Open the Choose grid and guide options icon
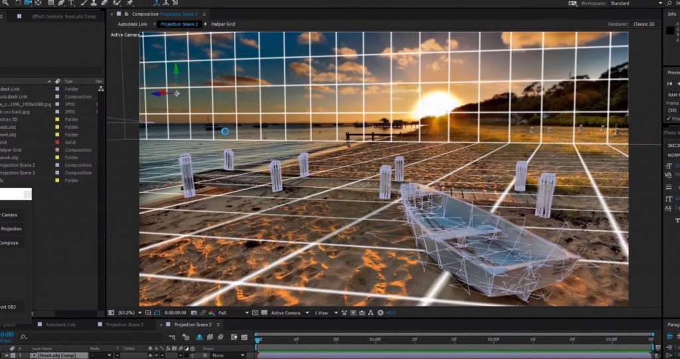680x359 pixels. [x=148, y=313]
